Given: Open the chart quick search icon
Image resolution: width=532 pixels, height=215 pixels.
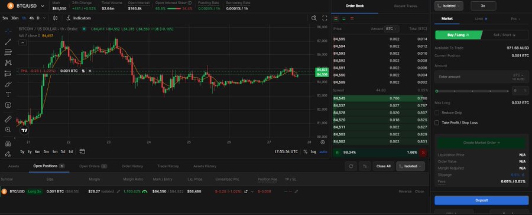Looking at the screenshot, I should point(314,18).
